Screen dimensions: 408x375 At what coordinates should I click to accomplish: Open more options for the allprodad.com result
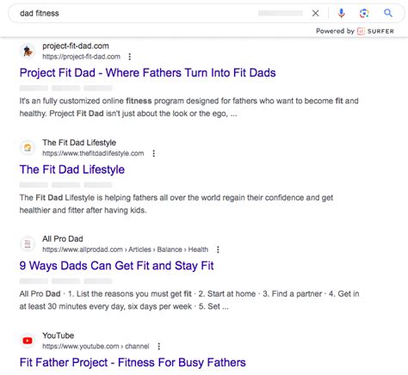click(x=218, y=249)
